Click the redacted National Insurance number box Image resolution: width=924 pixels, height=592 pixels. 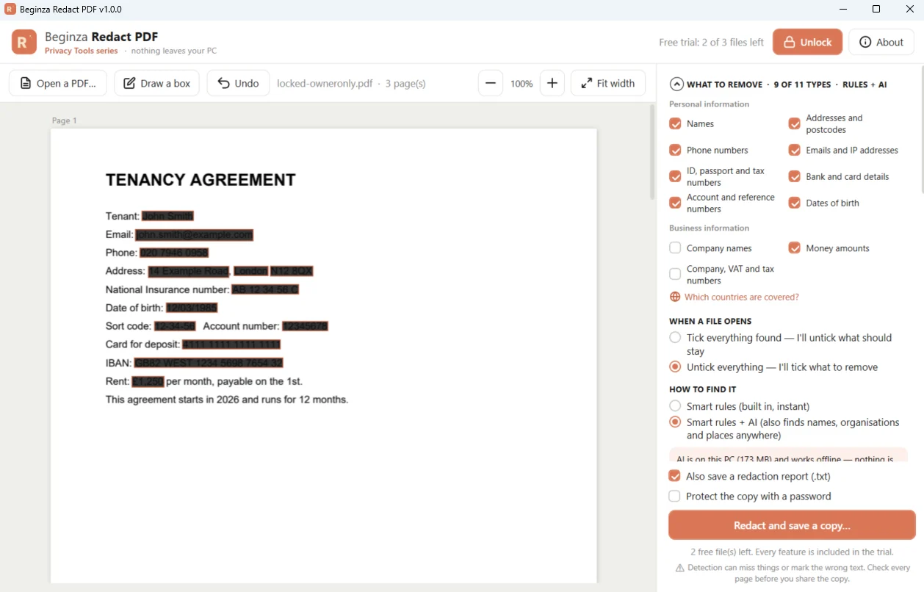pos(265,289)
